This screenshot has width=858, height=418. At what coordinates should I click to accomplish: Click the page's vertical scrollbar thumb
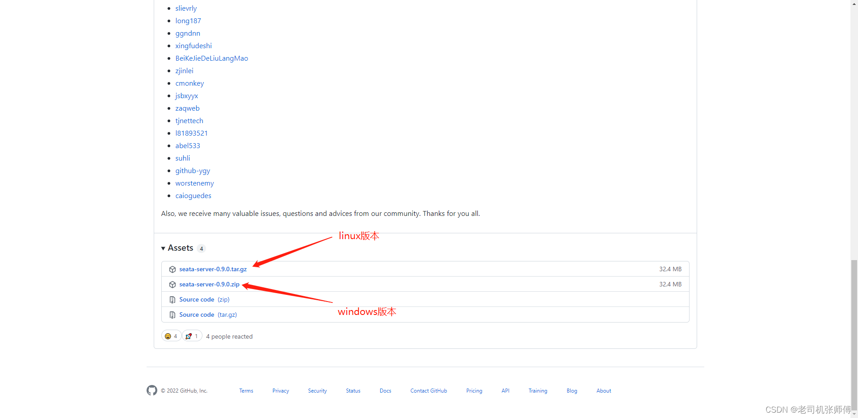[854, 335]
